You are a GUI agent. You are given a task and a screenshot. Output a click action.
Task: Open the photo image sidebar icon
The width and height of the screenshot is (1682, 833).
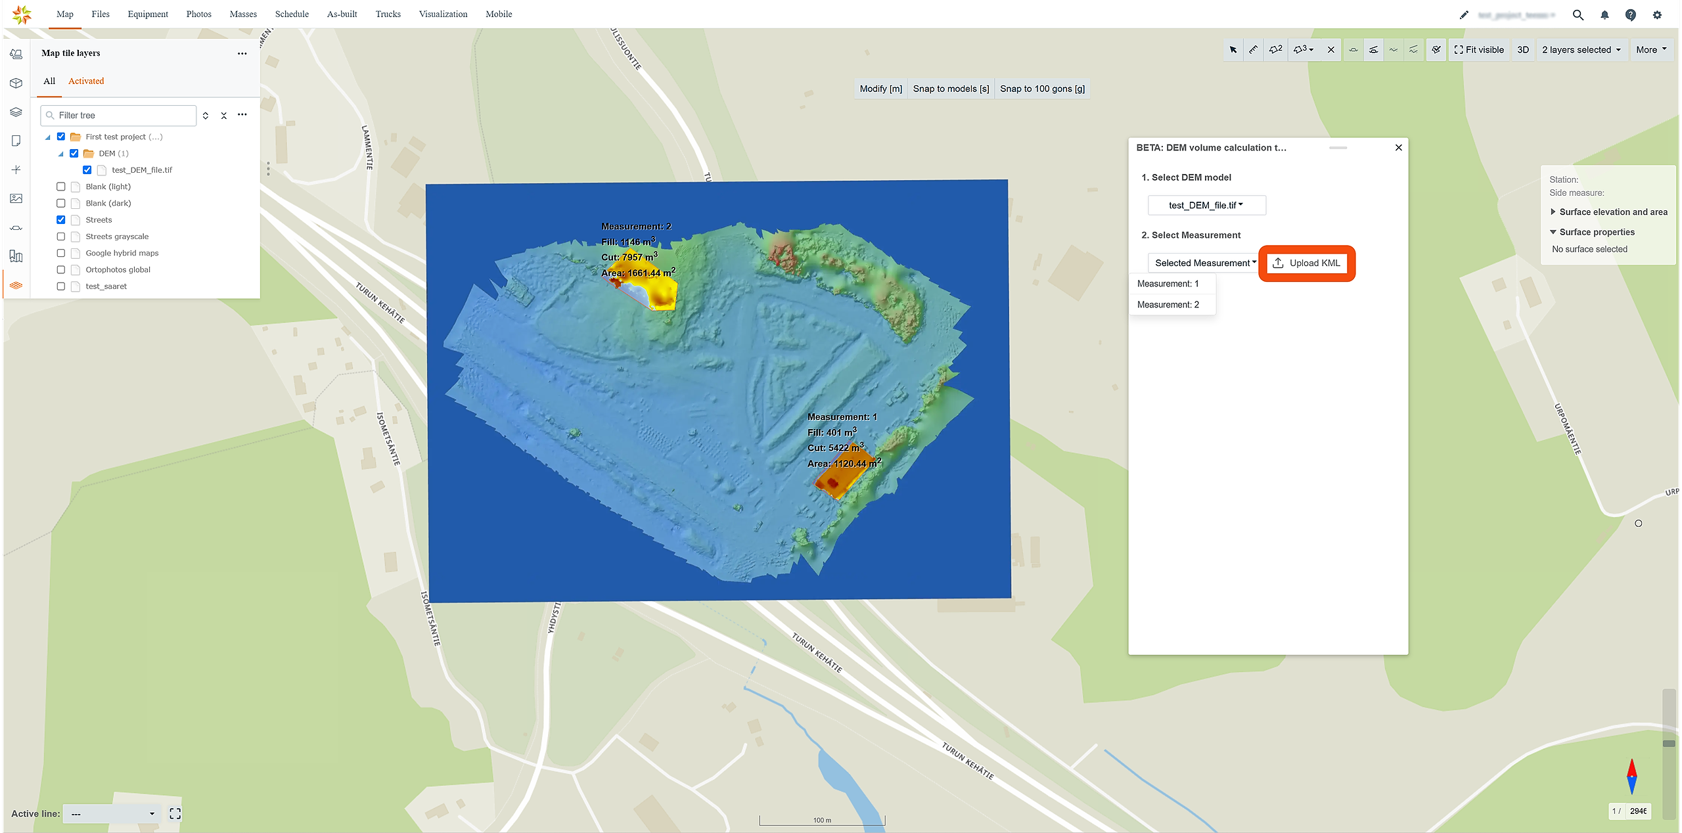point(16,198)
